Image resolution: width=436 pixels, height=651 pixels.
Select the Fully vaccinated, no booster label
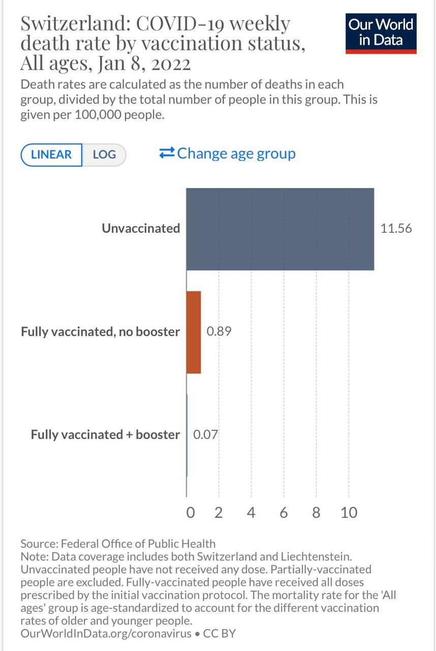pyautogui.click(x=101, y=332)
